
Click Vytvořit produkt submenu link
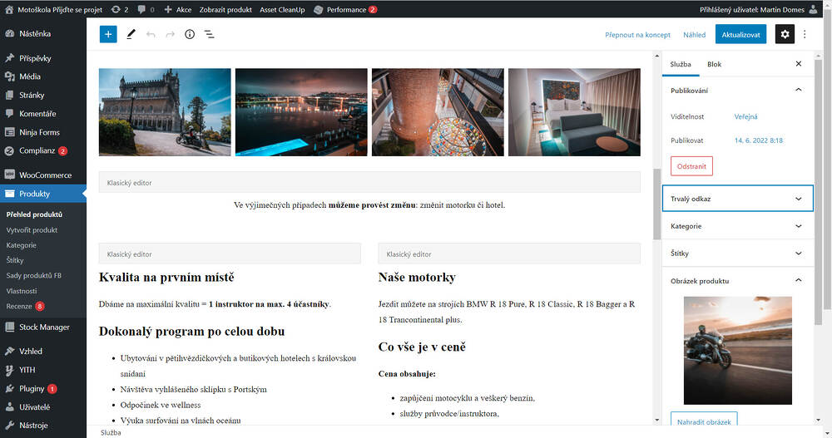pyautogui.click(x=32, y=230)
